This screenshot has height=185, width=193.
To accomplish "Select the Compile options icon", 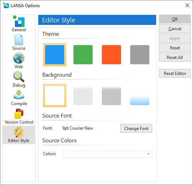I will click(19, 95).
